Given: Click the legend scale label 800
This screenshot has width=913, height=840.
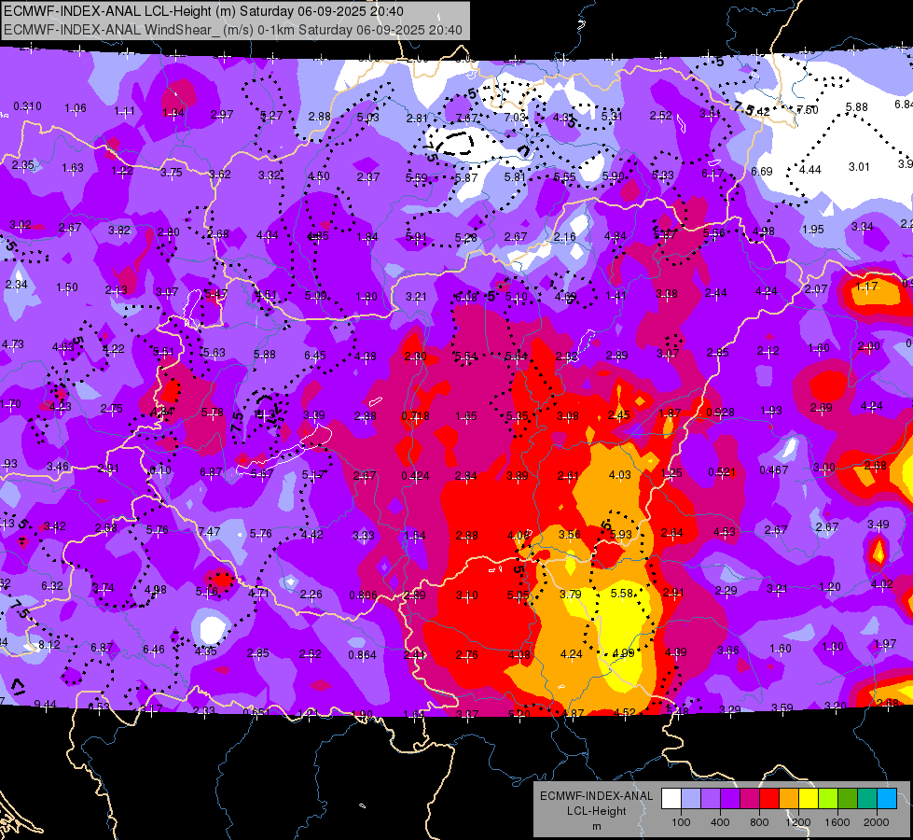Looking at the screenshot, I should coord(759,822).
